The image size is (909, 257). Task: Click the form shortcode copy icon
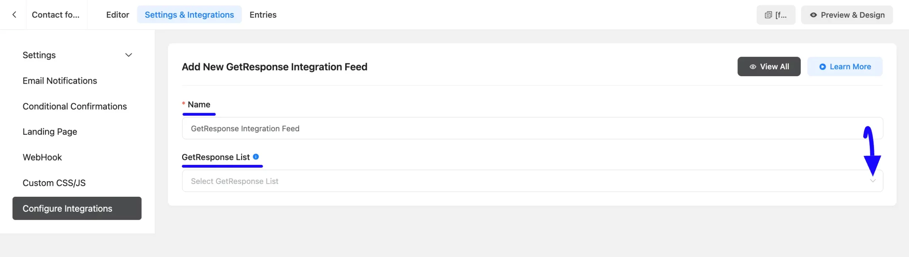(x=768, y=15)
